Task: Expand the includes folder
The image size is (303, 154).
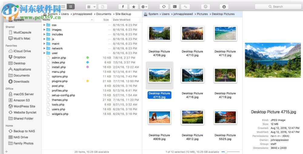Action: pyautogui.click(x=44, y=34)
